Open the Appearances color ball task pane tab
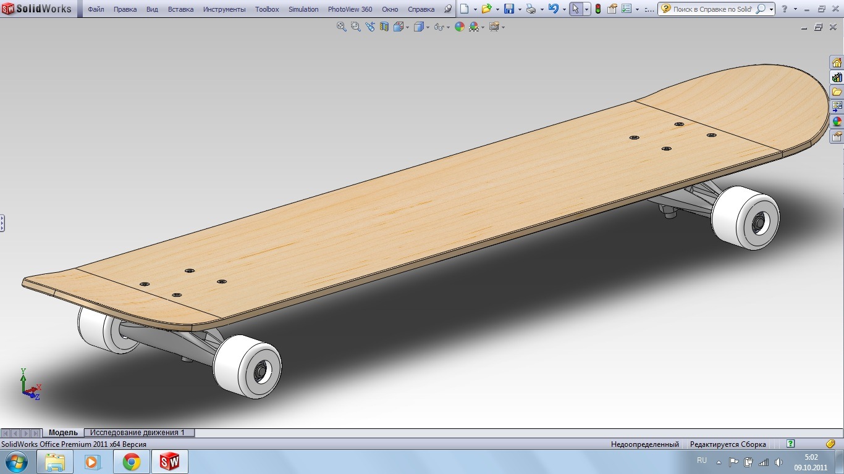The image size is (844, 474). coord(837,122)
